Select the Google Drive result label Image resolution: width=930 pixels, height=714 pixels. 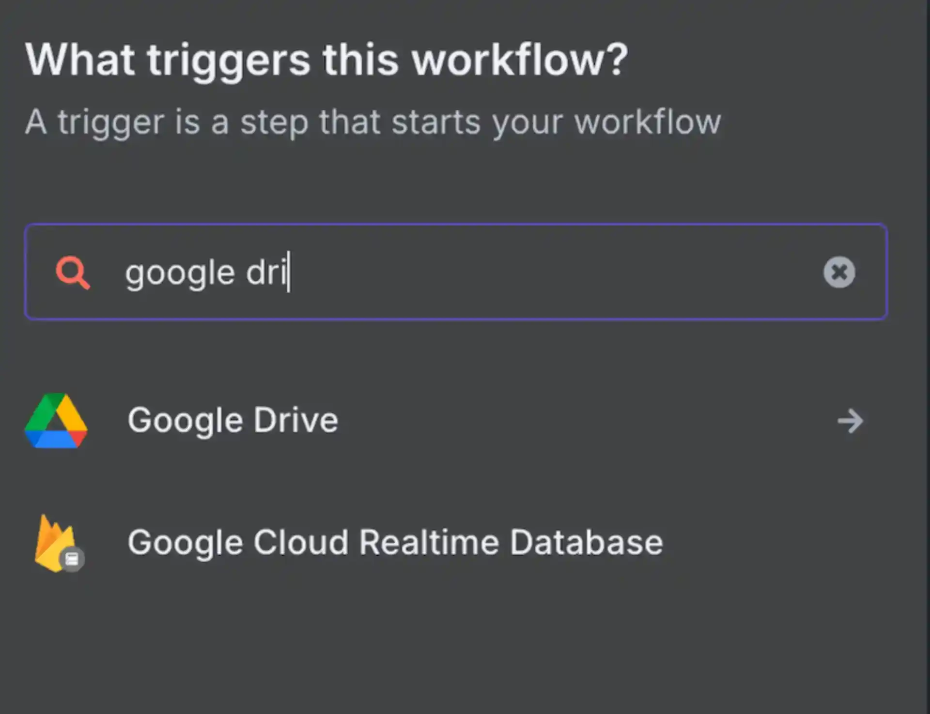click(232, 420)
